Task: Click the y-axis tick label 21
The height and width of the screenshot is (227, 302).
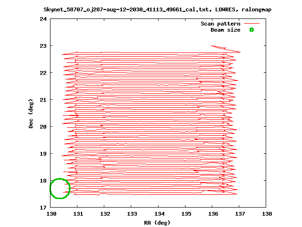Action: [43, 100]
